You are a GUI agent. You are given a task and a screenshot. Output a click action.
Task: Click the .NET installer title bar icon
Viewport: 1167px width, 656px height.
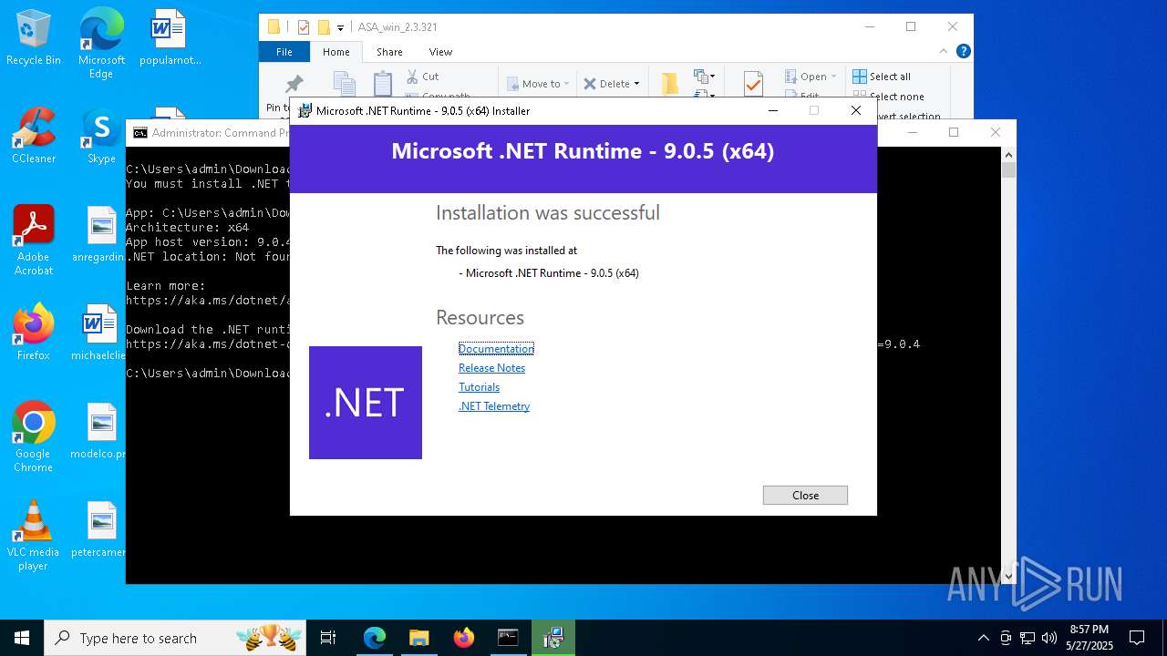(x=305, y=110)
